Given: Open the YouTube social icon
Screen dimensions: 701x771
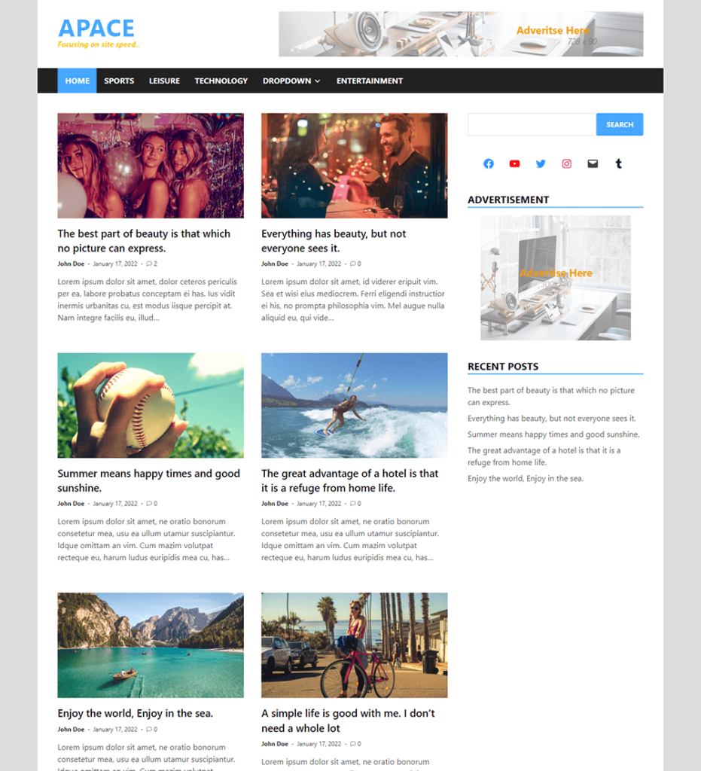Looking at the screenshot, I should coord(514,163).
